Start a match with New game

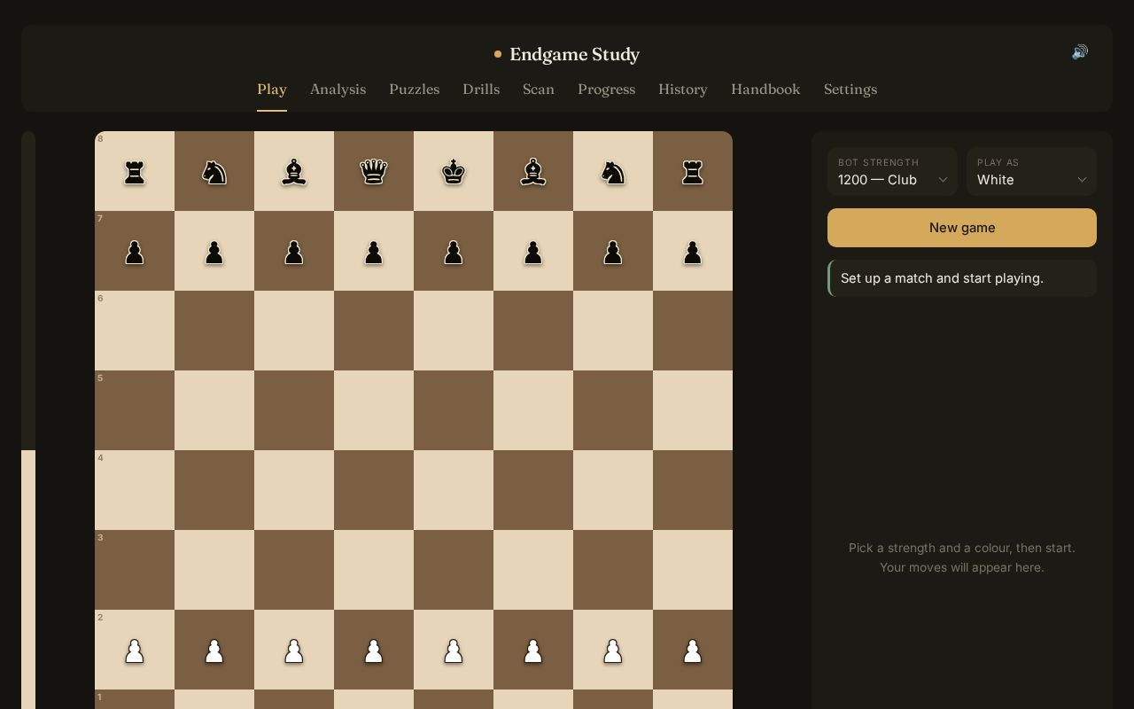(x=962, y=228)
